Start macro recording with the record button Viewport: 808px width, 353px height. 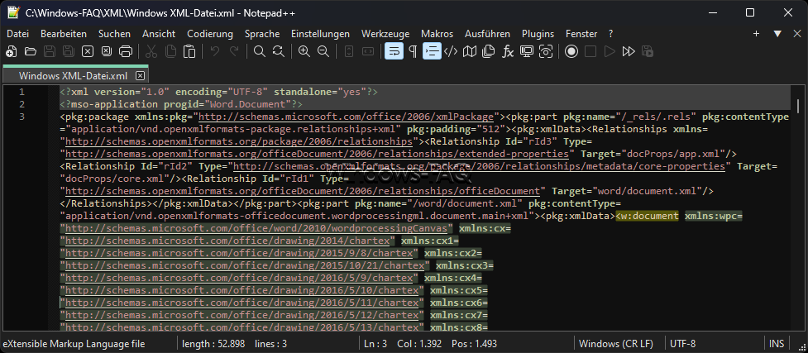coord(571,51)
